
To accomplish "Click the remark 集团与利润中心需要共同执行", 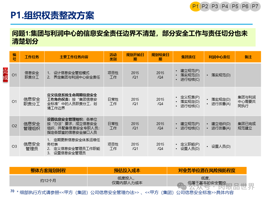I will [x=247, y=102].
